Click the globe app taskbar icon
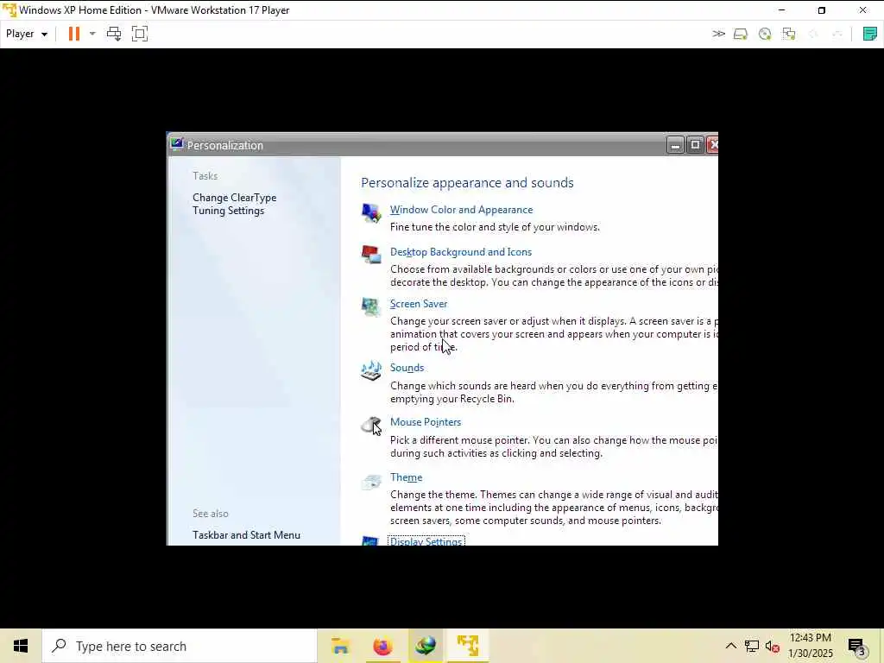This screenshot has height=663, width=884. coord(426,646)
